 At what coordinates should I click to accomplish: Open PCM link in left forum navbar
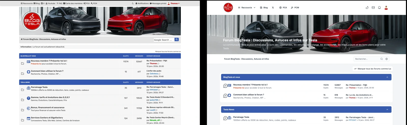coord(94,4)
